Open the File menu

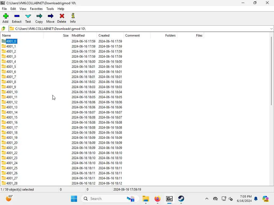pos(4,9)
